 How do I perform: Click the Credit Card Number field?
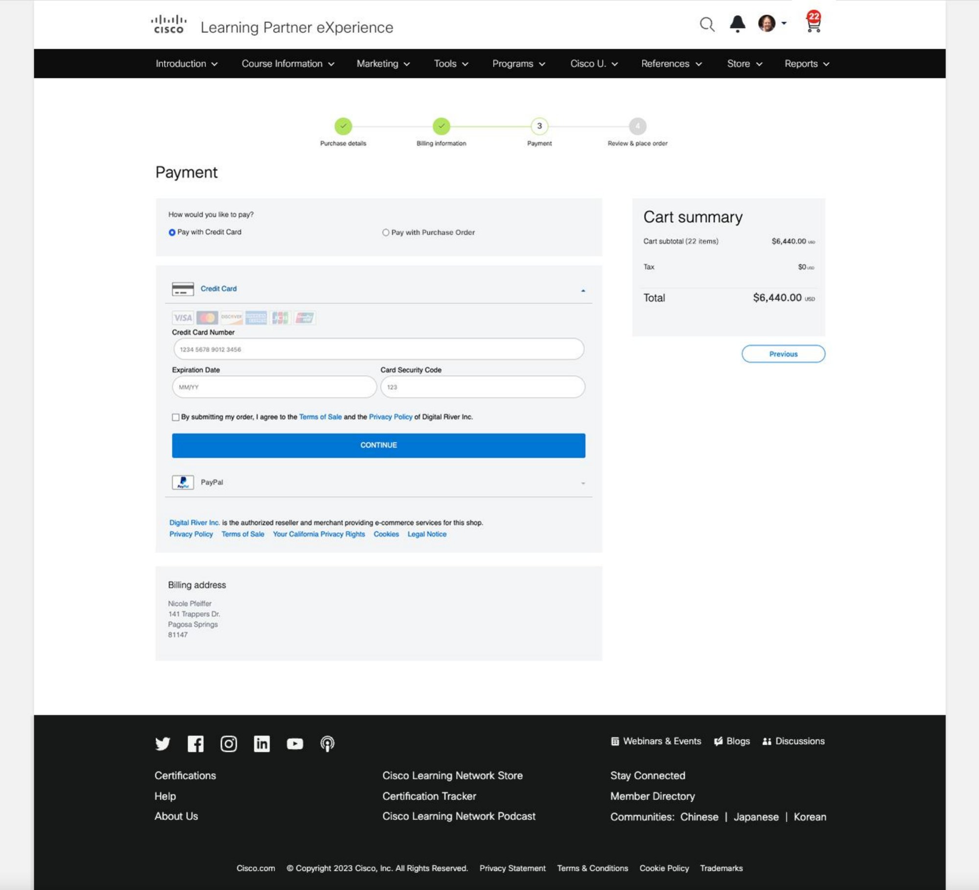[x=378, y=350]
